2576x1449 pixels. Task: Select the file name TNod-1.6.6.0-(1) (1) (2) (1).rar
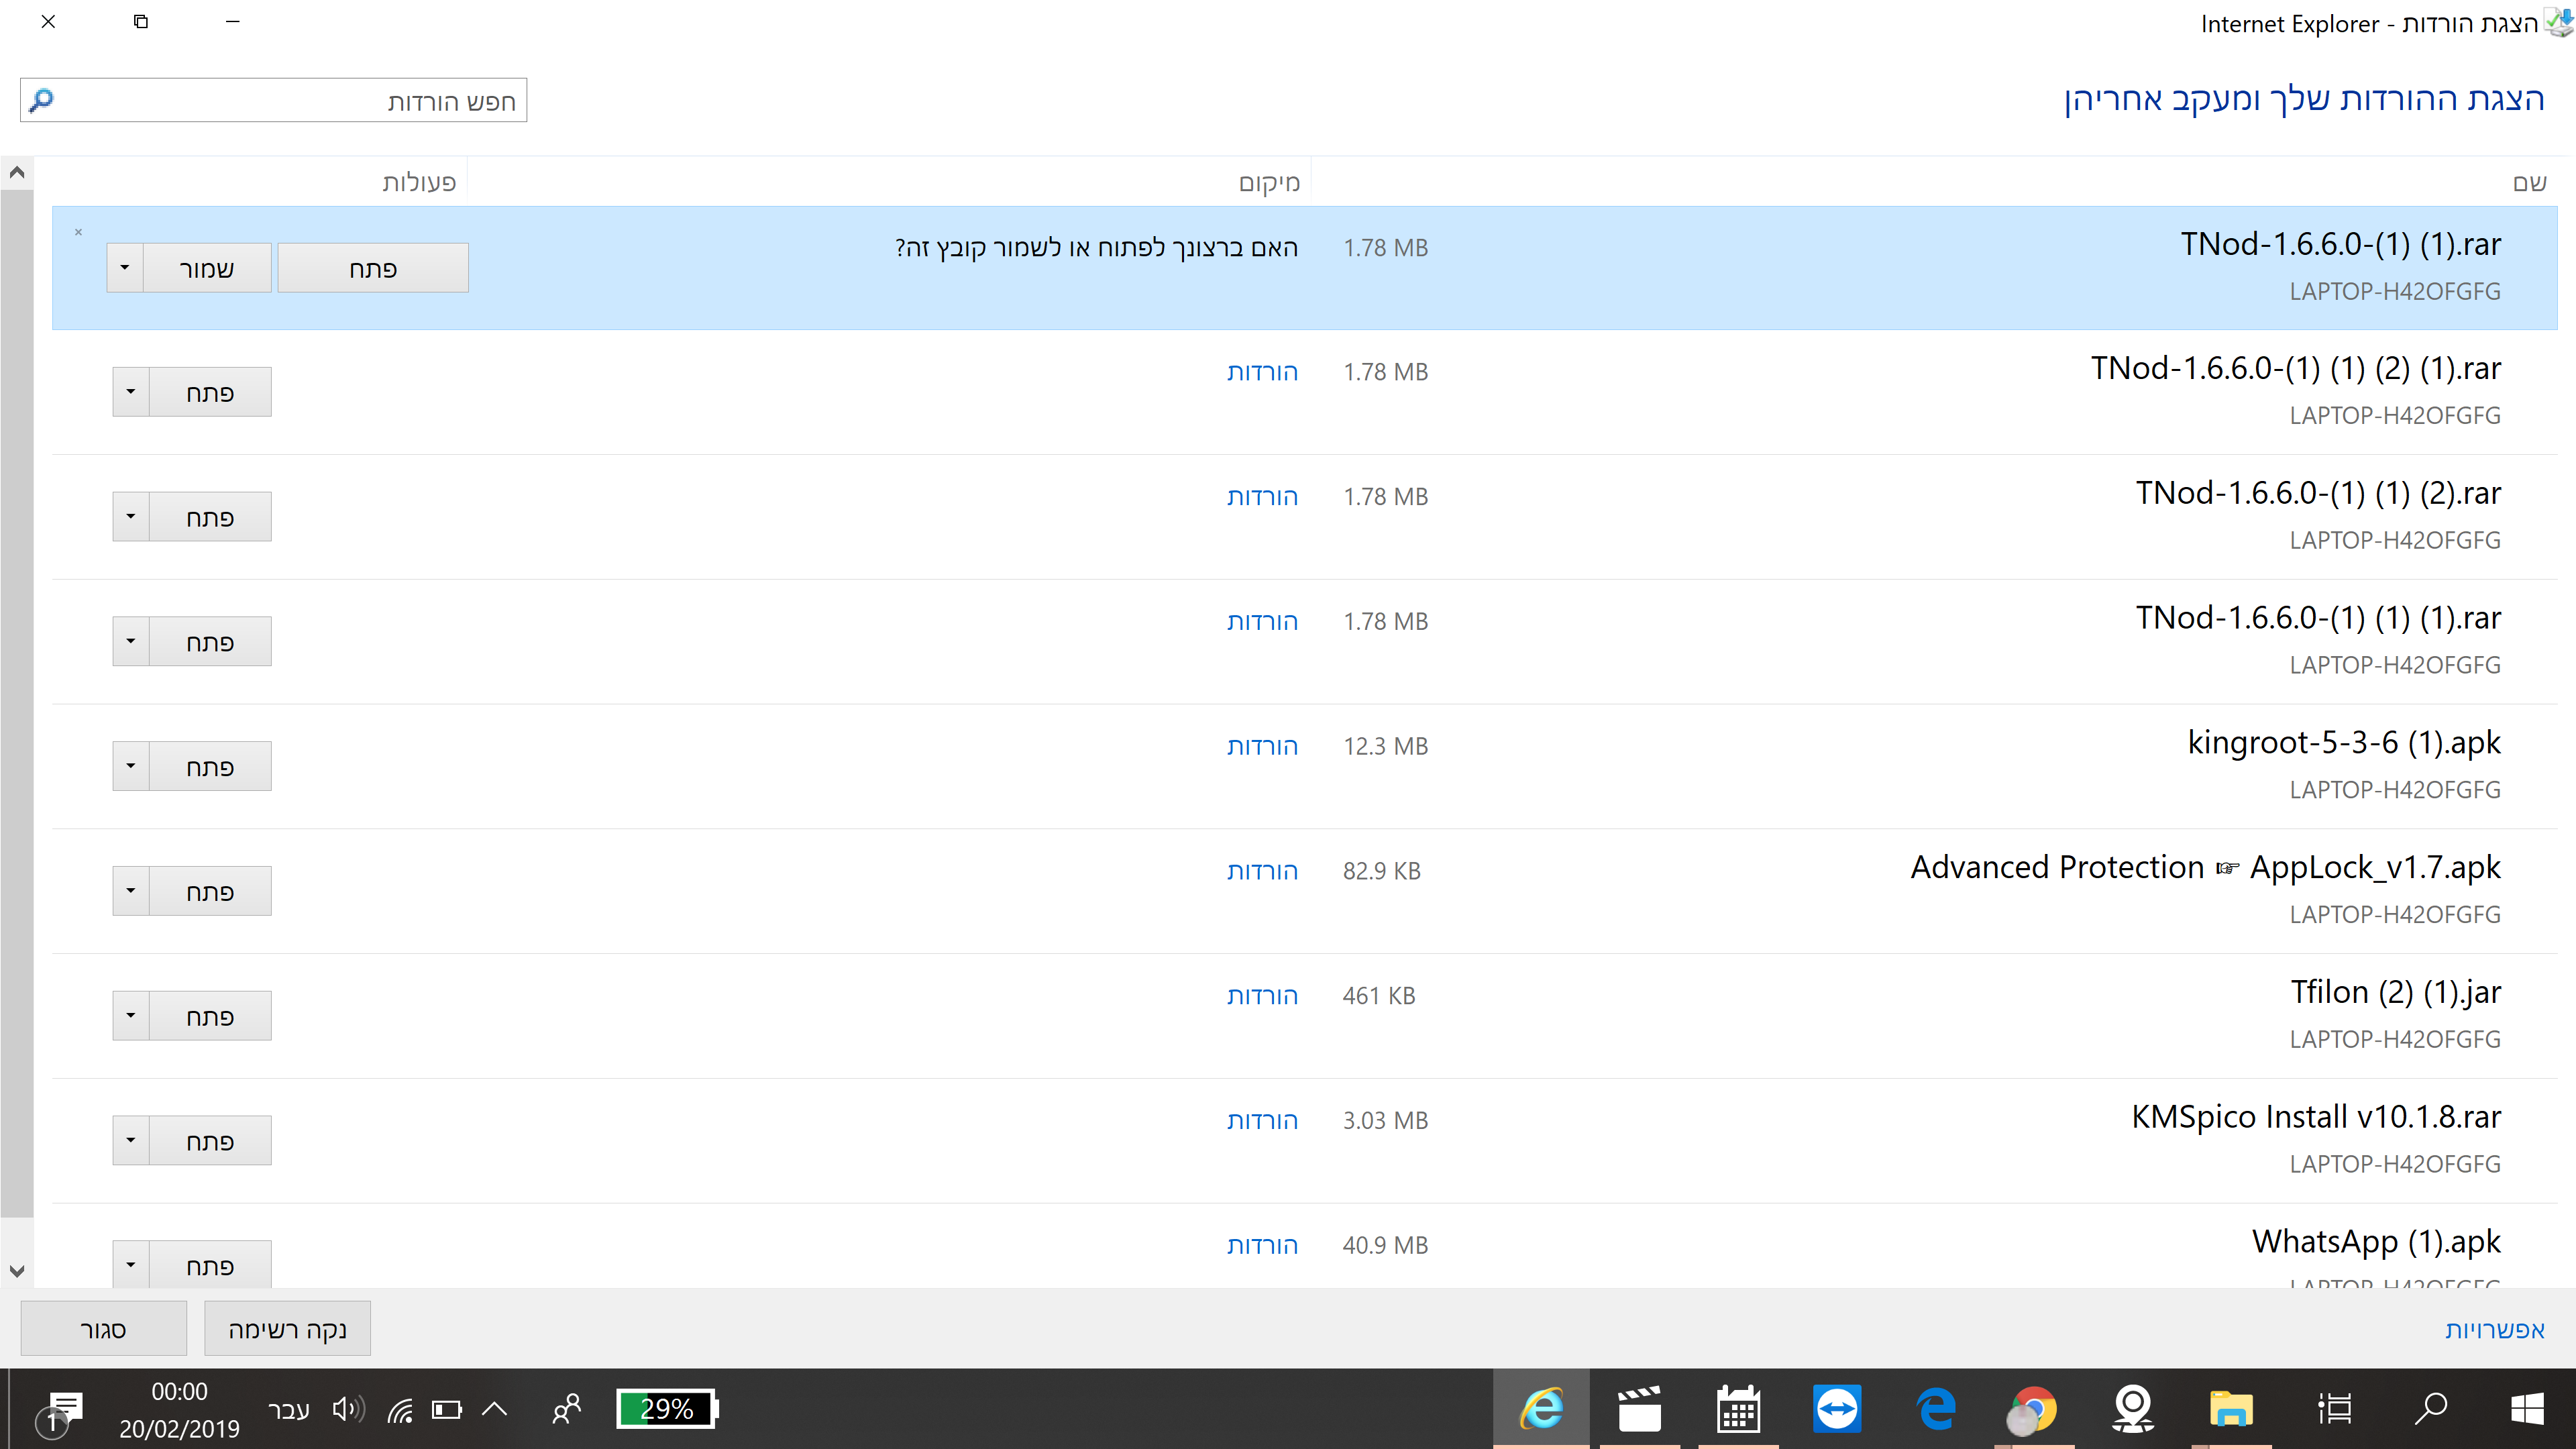2296,368
